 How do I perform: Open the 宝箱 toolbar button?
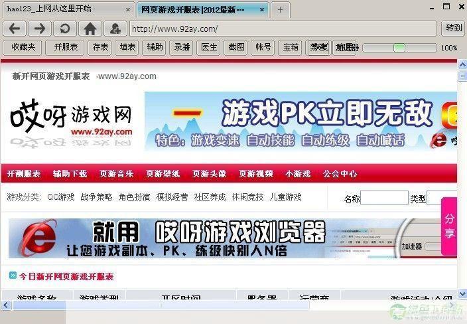pos(290,47)
